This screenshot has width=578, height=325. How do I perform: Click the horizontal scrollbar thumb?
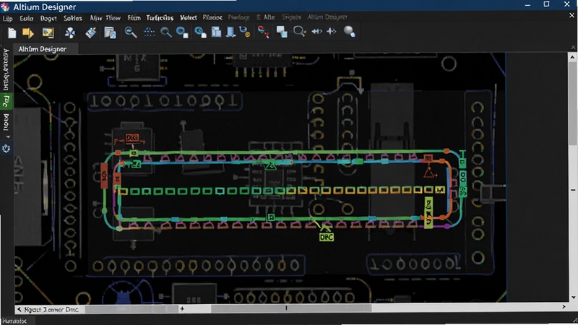(x=291, y=308)
